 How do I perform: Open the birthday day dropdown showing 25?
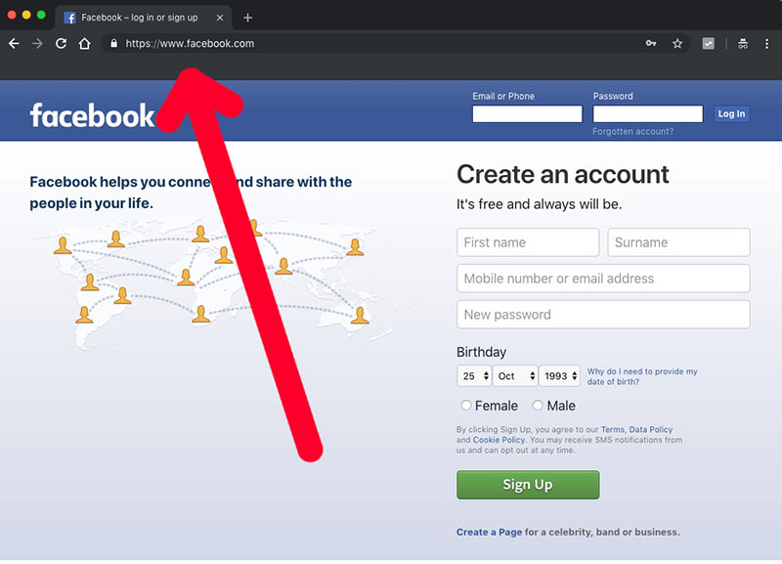click(474, 376)
